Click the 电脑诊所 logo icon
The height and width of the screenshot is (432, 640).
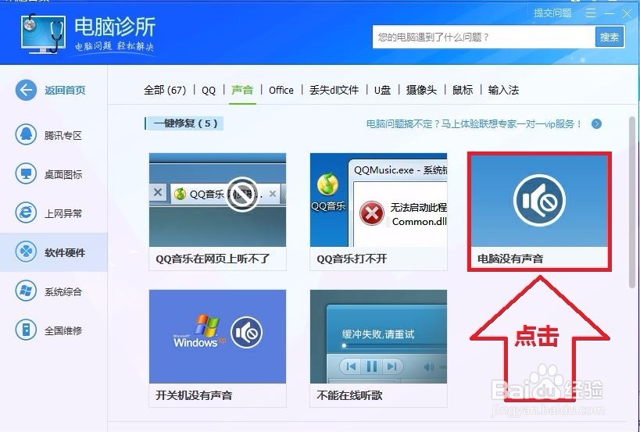pos(43,34)
